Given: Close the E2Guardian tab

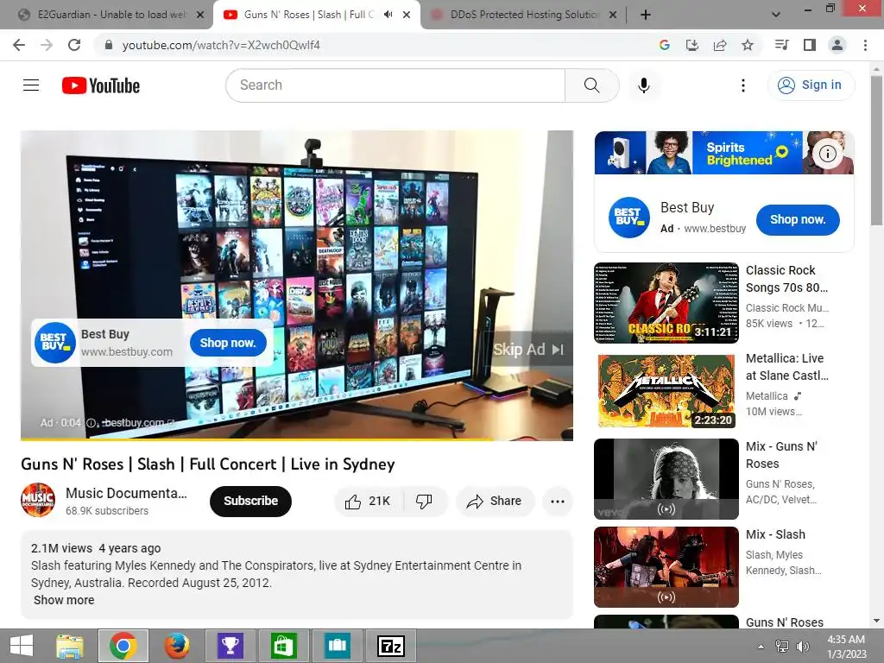Looking at the screenshot, I should tap(200, 16).
